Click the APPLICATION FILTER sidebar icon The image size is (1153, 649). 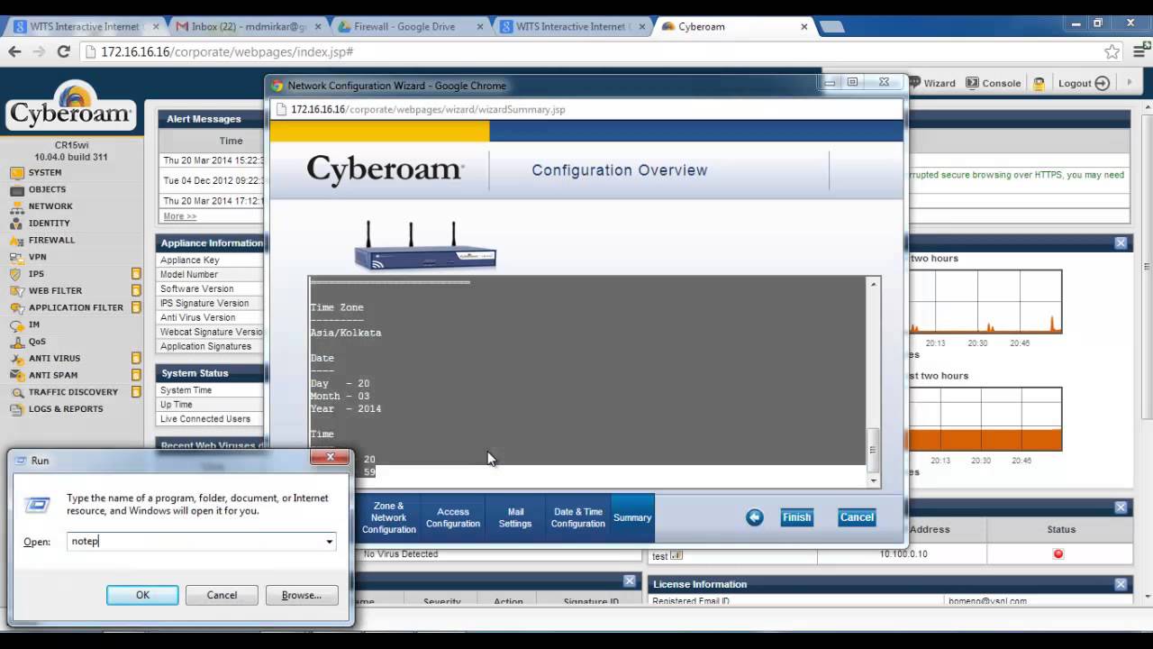pos(16,307)
